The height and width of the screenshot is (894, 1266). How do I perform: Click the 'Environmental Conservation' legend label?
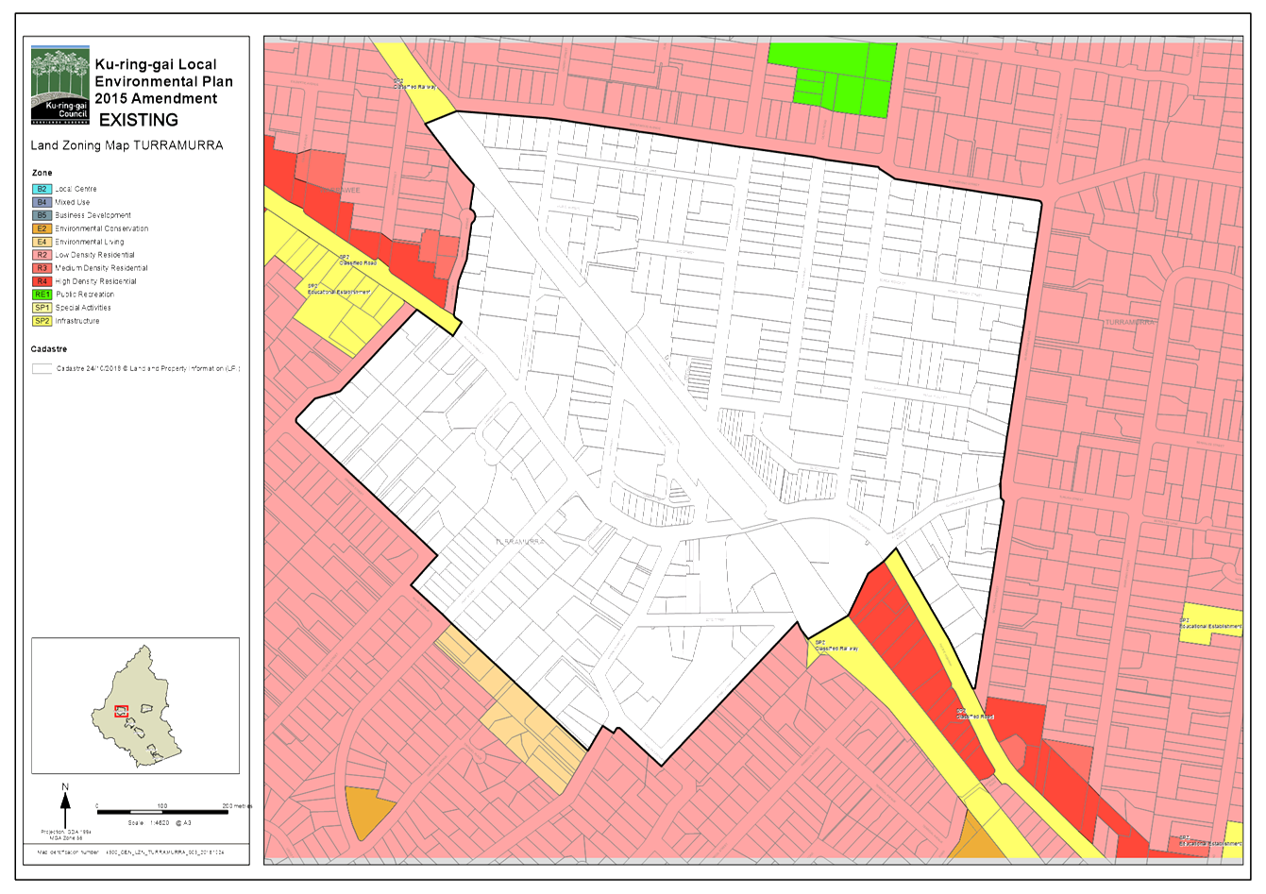[x=101, y=228]
